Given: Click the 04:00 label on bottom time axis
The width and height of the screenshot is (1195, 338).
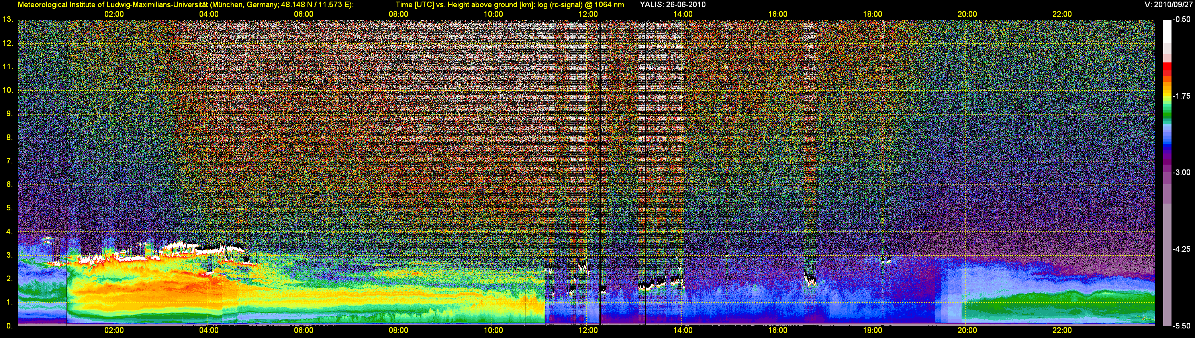Looking at the screenshot, I should point(209,330).
